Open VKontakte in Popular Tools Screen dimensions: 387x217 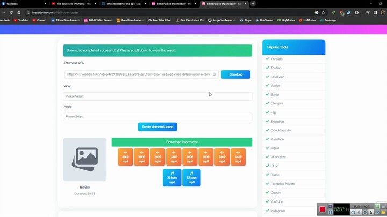click(x=278, y=157)
